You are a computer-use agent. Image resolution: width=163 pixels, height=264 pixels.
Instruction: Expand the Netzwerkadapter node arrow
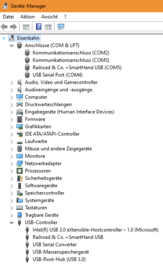(11, 164)
